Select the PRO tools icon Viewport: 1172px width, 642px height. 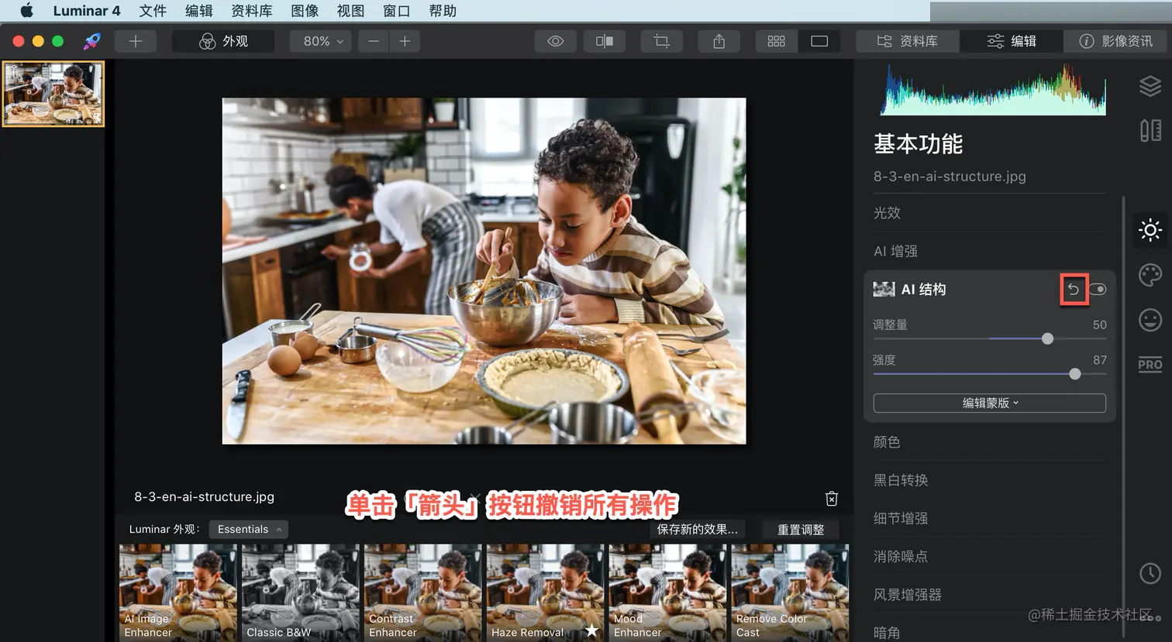point(1150,365)
